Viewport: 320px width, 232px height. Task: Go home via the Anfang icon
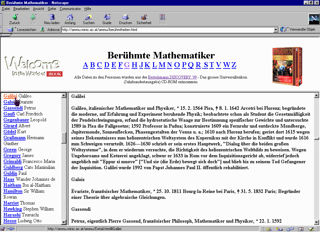[x=70, y=17]
